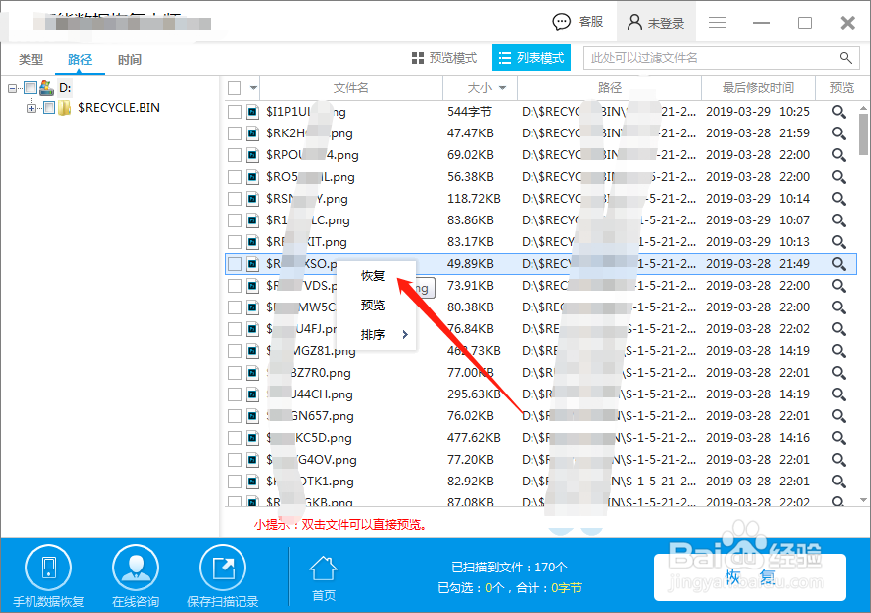Screen dimensions: 871x613
Task: Click the D: drive icon
Action: [x=47, y=87]
